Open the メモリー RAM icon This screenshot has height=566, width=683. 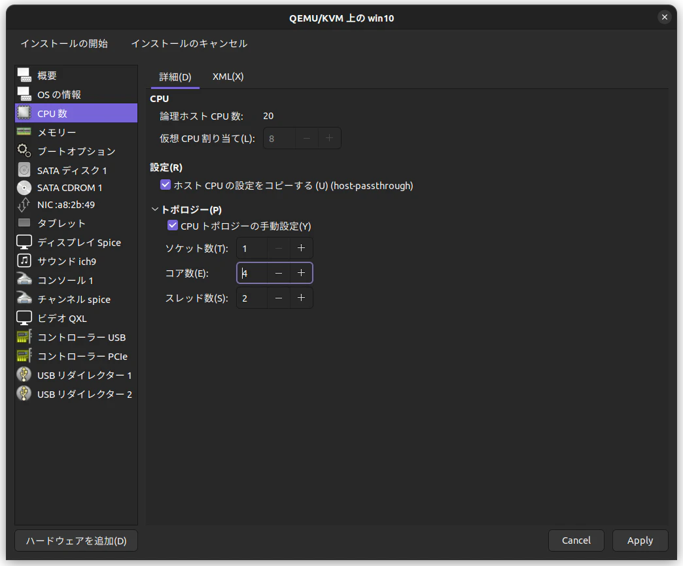tap(24, 132)
